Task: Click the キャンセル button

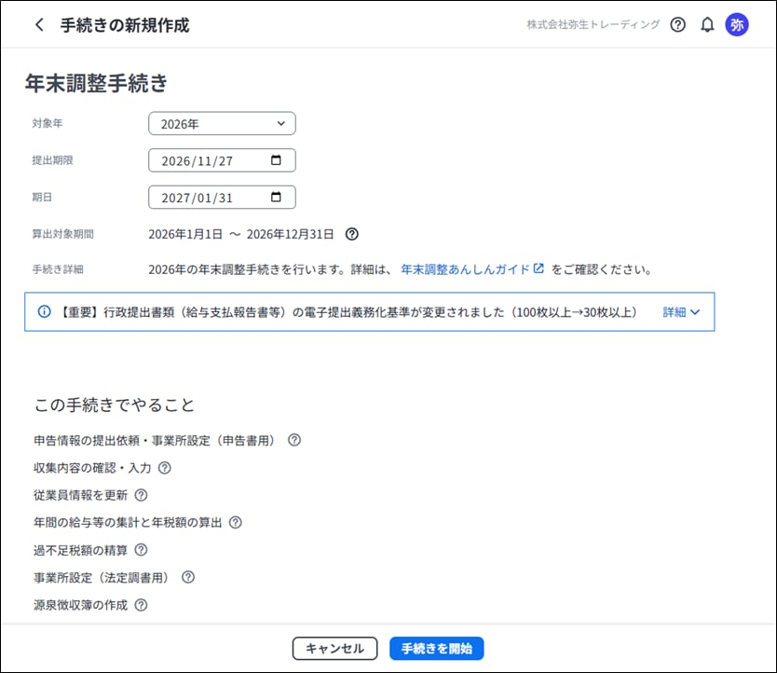Action: coord(335,648)
